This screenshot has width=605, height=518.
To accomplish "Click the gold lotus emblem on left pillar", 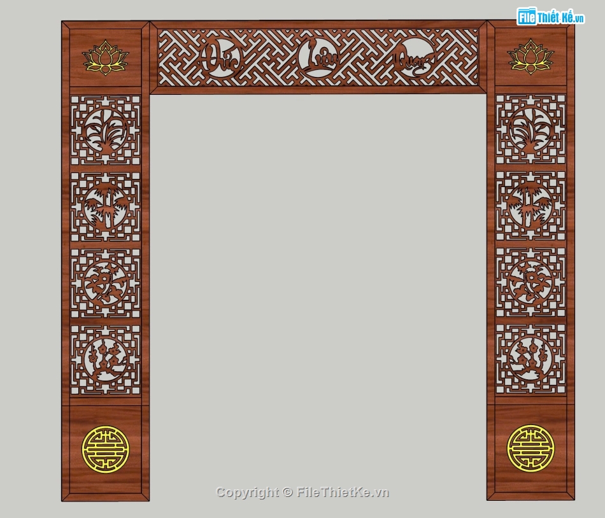I will [x=106, y=57].
